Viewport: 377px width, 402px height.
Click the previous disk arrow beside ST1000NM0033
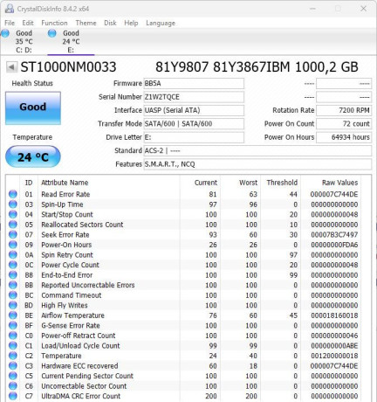(11, 67)
